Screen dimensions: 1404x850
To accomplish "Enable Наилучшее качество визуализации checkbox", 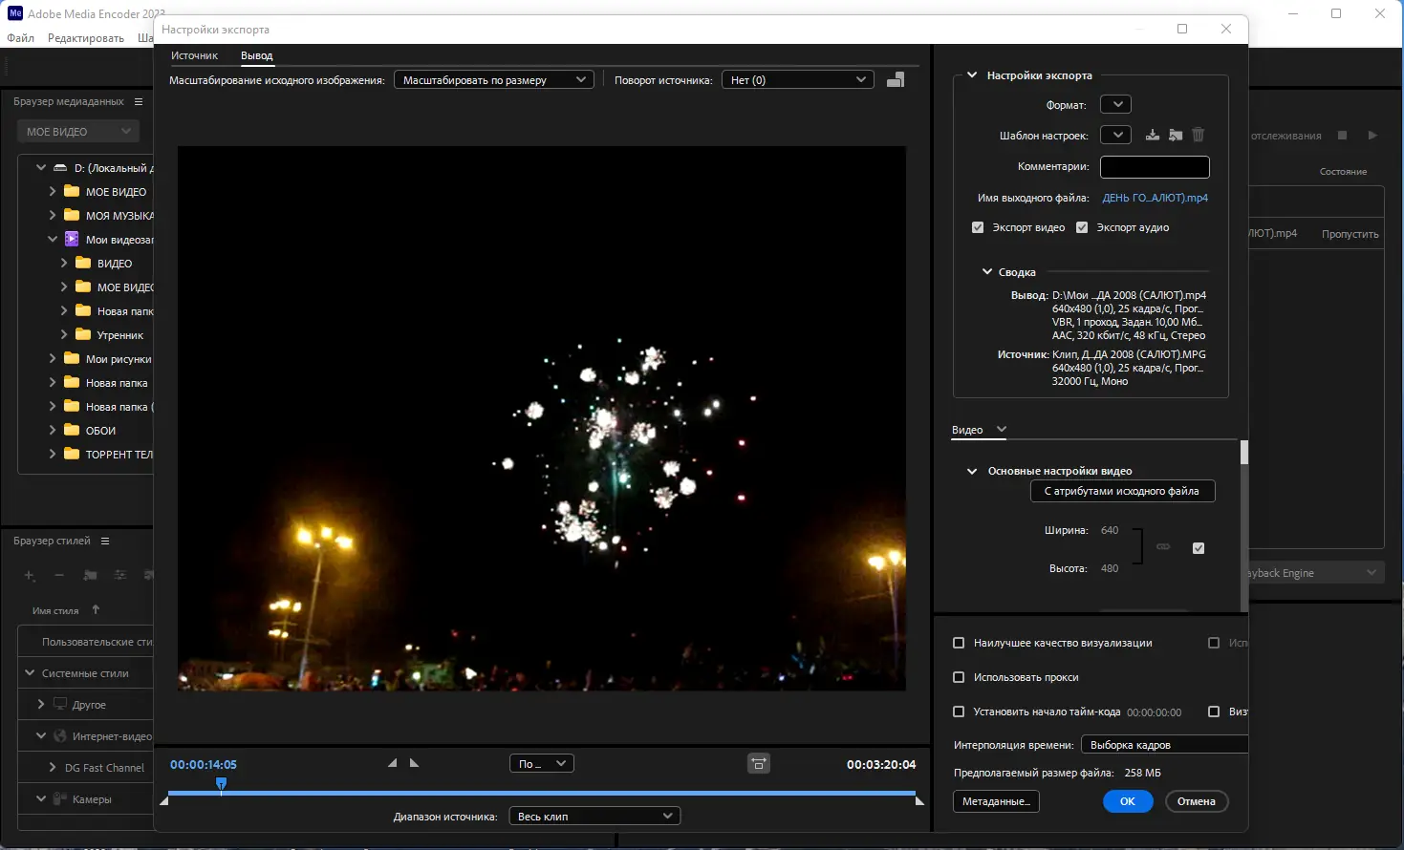I will (x=959, y=643).
